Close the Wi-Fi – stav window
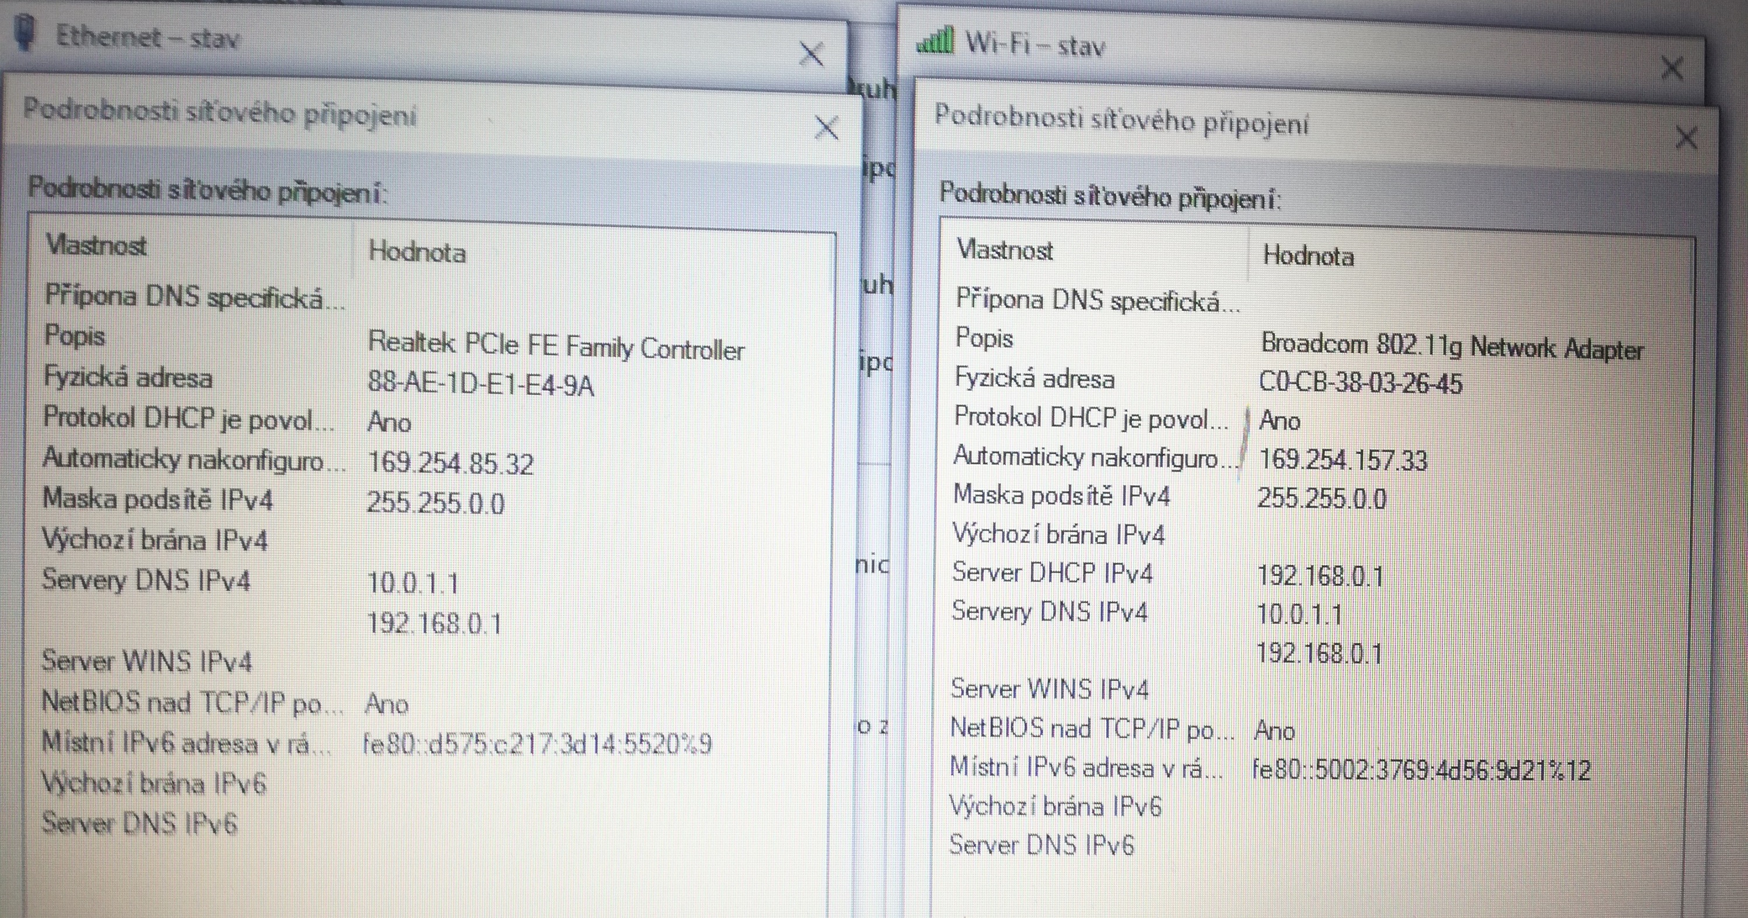This screenshot has height=918, width=1748. [1672, 68]
